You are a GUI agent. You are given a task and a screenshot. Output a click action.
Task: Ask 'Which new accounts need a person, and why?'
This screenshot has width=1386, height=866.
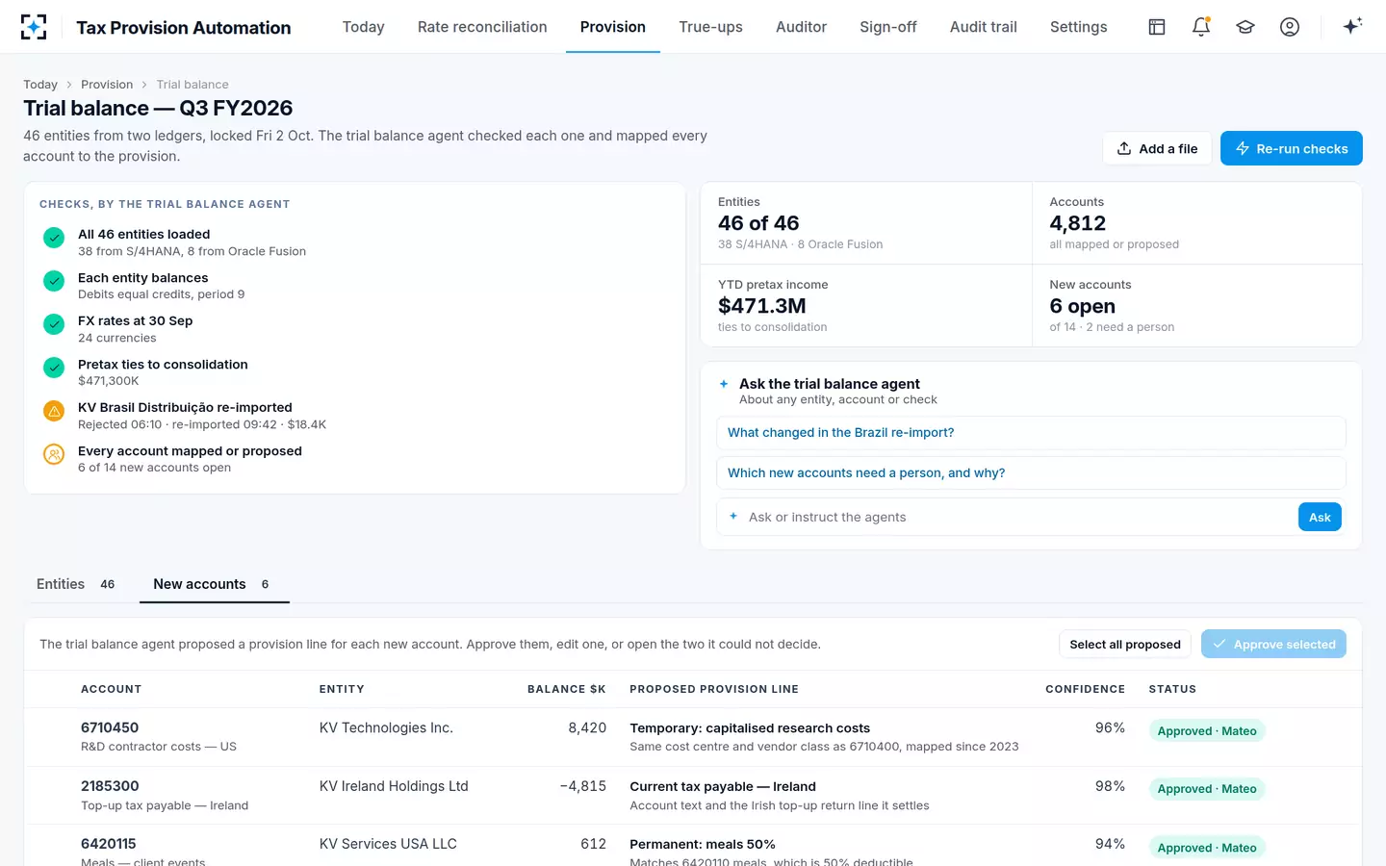tap(1031, 473)
